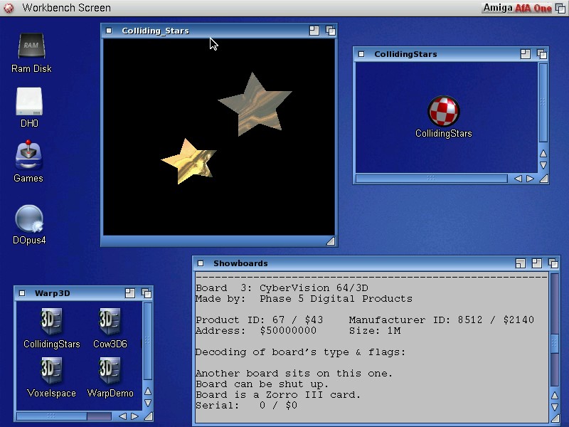Click the Showboards vertical scrollbar knob
Image resolution: width=569 pixels, height=427 pixels.
click(555, 344)
